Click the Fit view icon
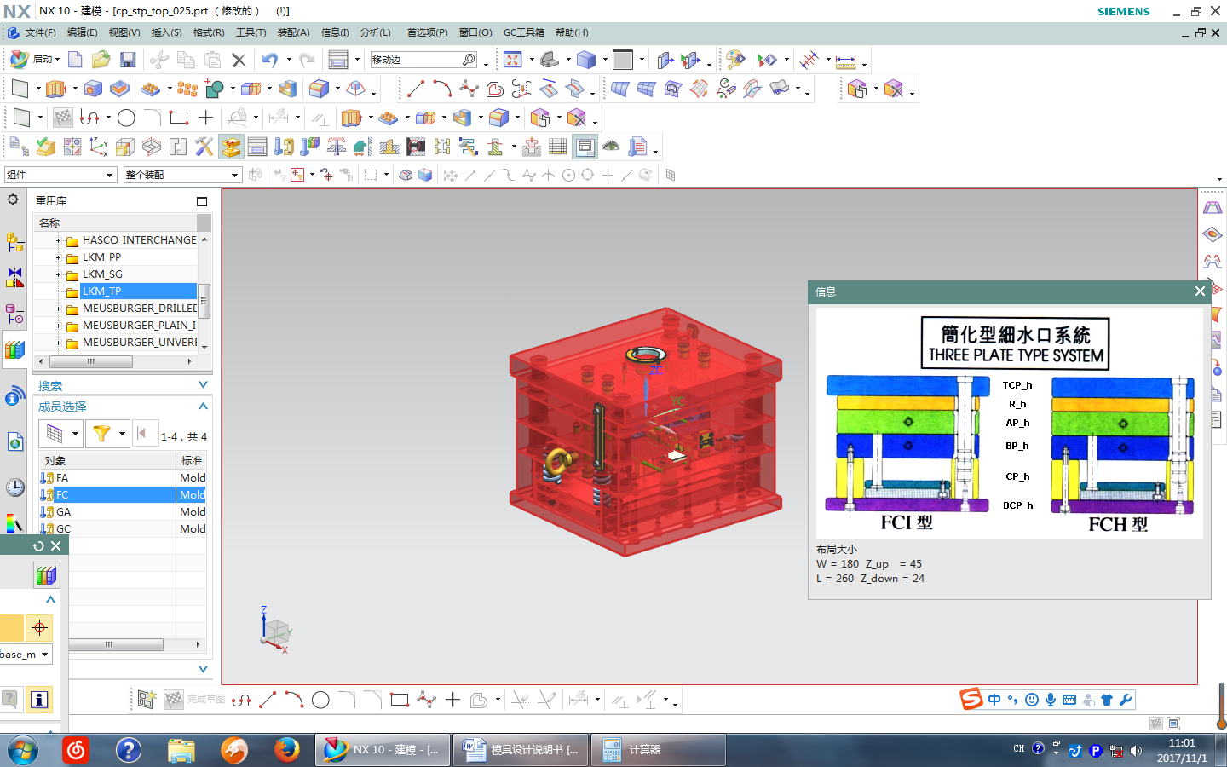This screenshot has height=767, width=1227. click(x=513, y=60)
